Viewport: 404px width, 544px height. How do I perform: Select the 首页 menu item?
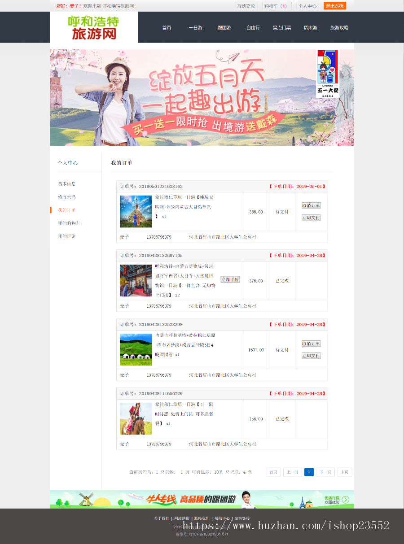167,27
